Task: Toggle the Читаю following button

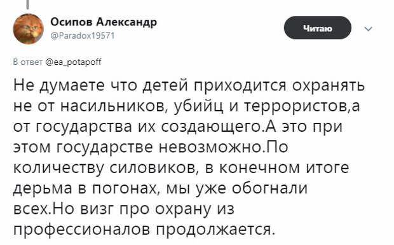Action: coord(317,27)
